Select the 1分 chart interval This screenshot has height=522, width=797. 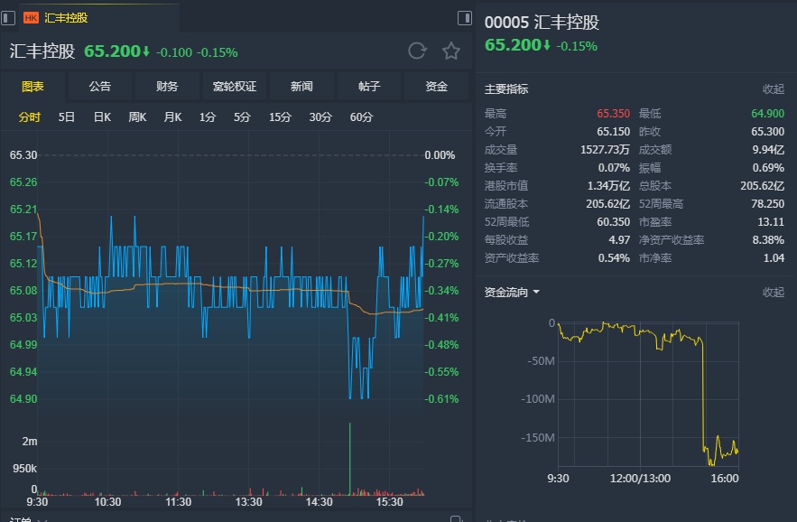point(208,117)
